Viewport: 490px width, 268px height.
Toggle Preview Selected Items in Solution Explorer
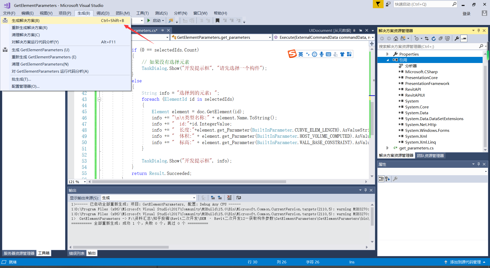(x=464, y=39)
